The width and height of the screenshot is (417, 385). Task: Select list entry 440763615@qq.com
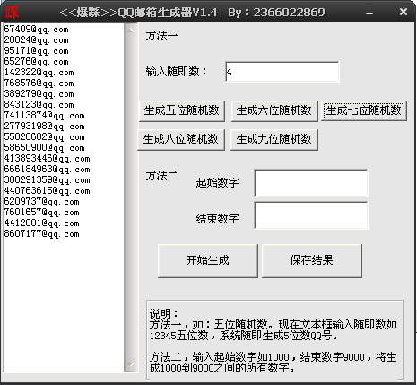47,191
